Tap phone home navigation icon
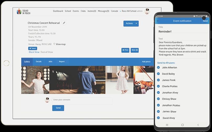212x132 pixels. coord(182,125)
